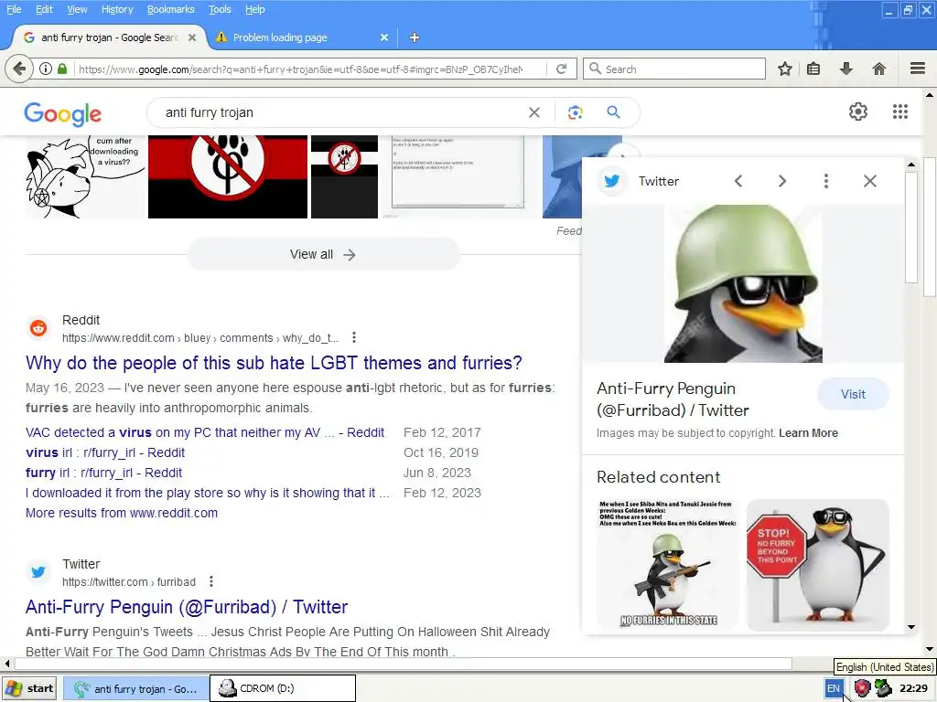Bookmark this page with the star icon
This screenshot has height=702, width=937.
(x=785, y=69)
